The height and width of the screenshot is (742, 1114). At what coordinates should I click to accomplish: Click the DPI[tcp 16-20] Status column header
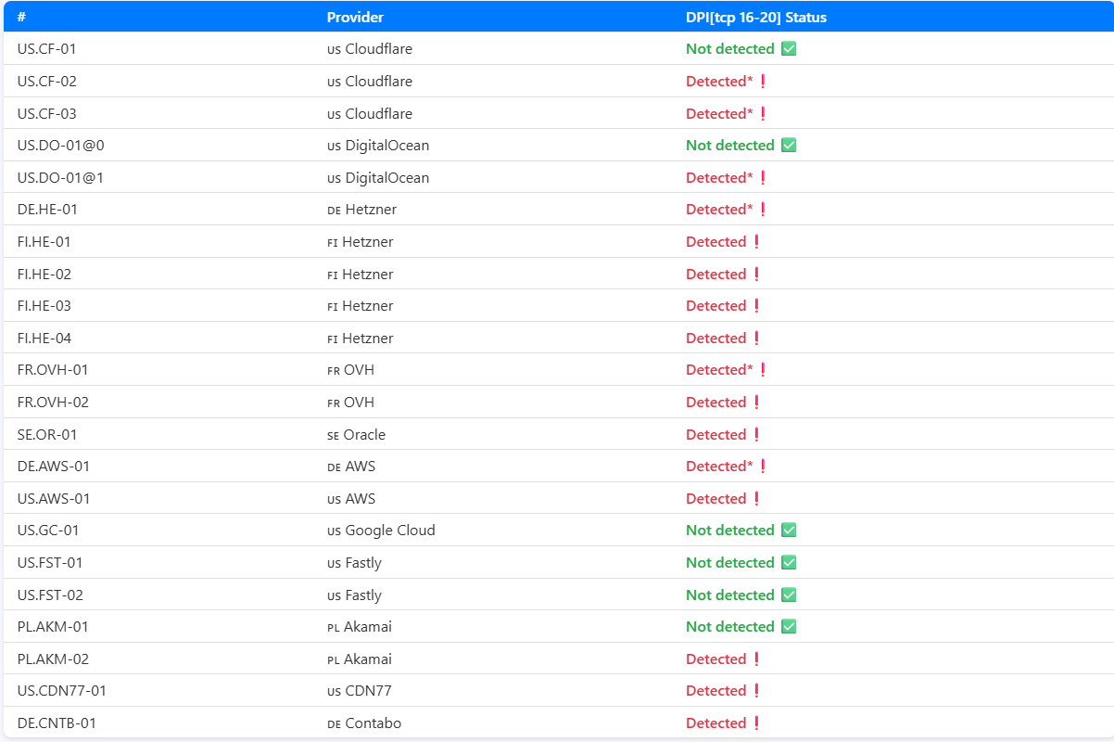[755, 18]
